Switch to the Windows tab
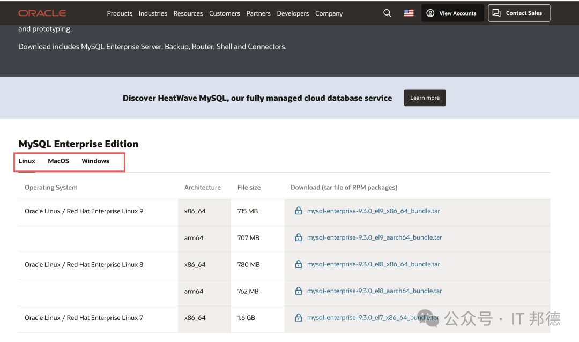The image size is (579, 342). 95,161
